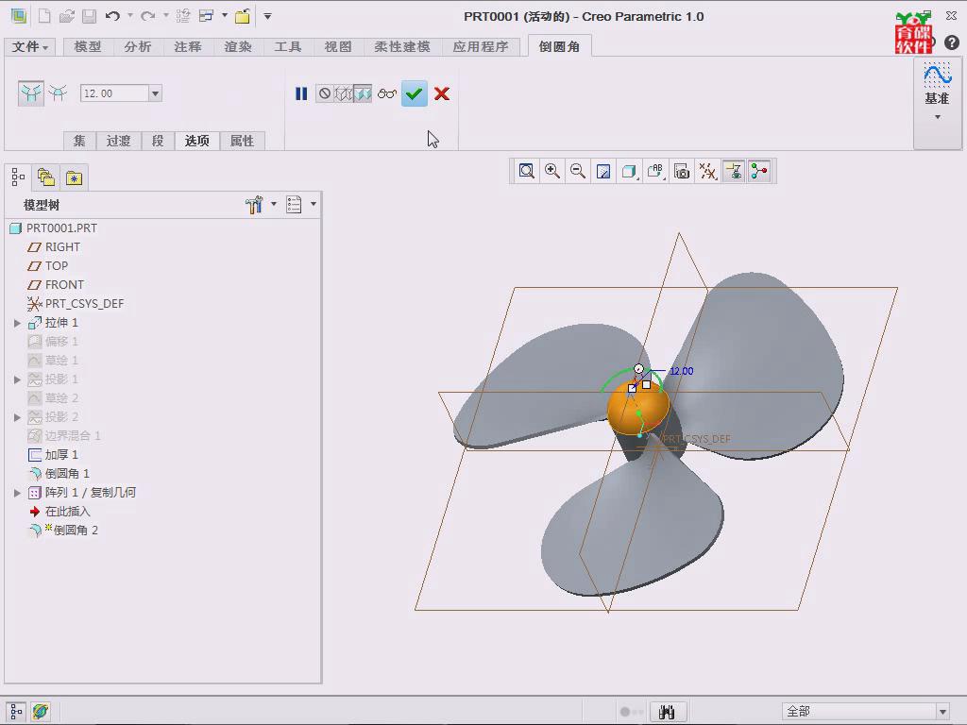This screenshot has width=967, height=725.
Task: Switch to the 分析 ribbon tab
Action: coord(138,47)
